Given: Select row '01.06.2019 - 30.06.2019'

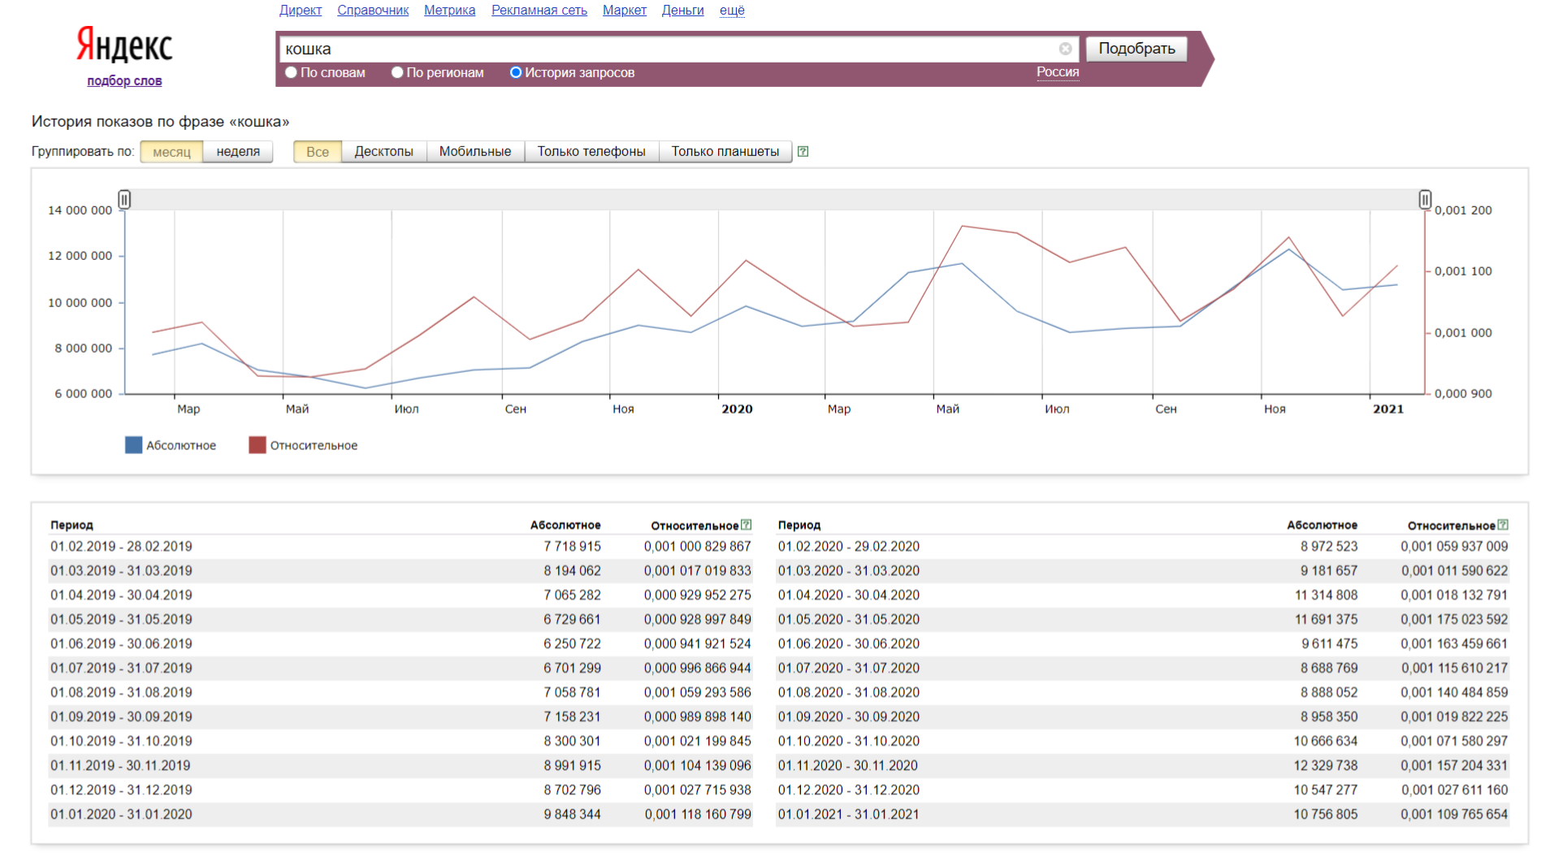Looking at the screenshot, I should [x=400, y=644].
